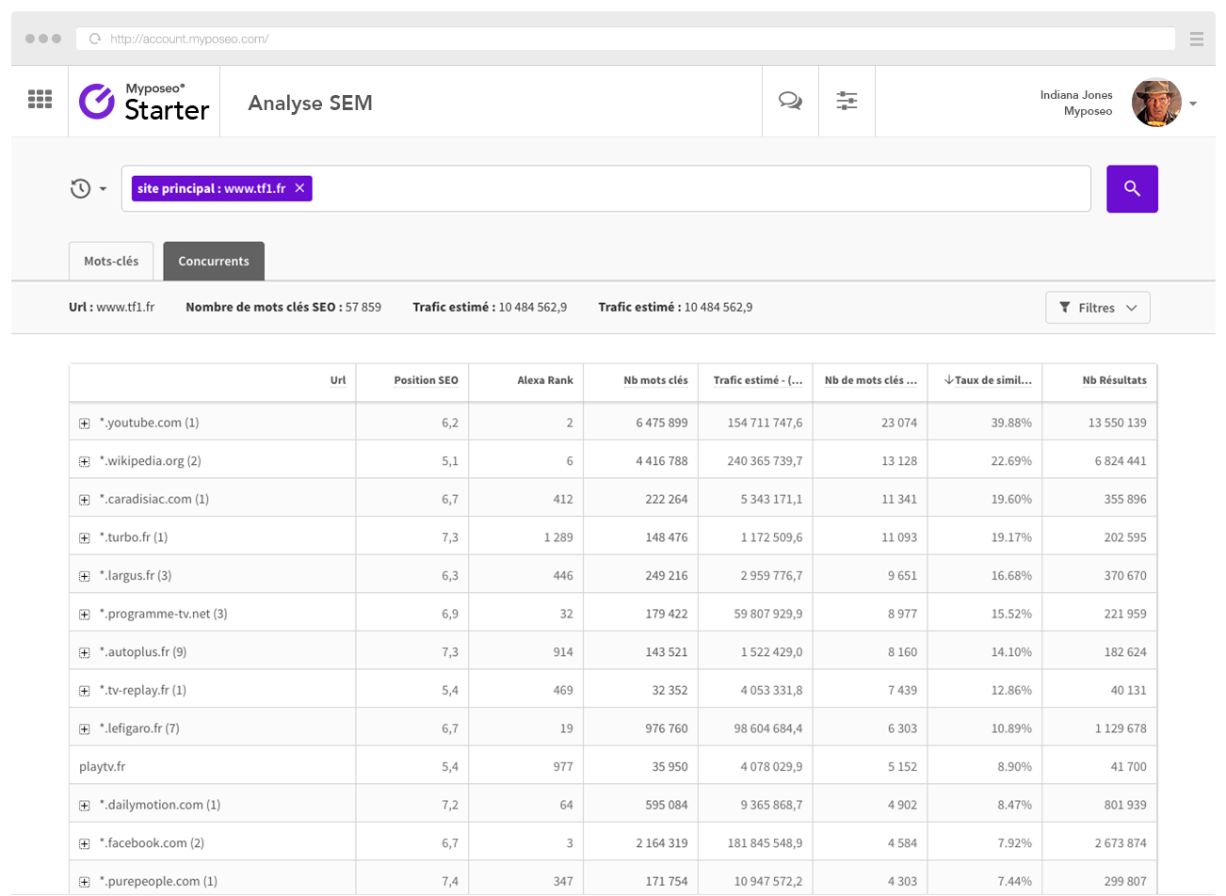Click keyword count 976 760

[x=667, y=728]
